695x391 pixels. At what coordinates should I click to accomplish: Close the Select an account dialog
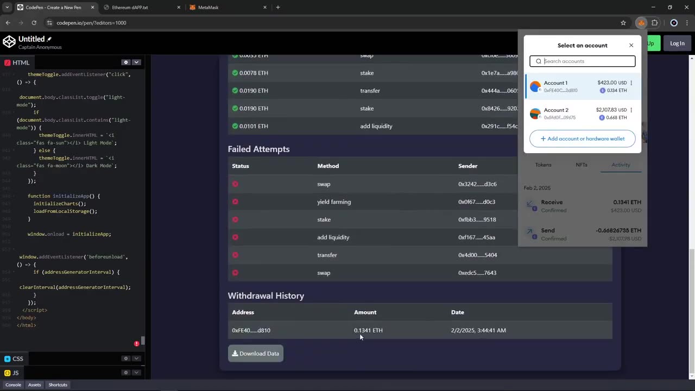click(x=631, y=46)
